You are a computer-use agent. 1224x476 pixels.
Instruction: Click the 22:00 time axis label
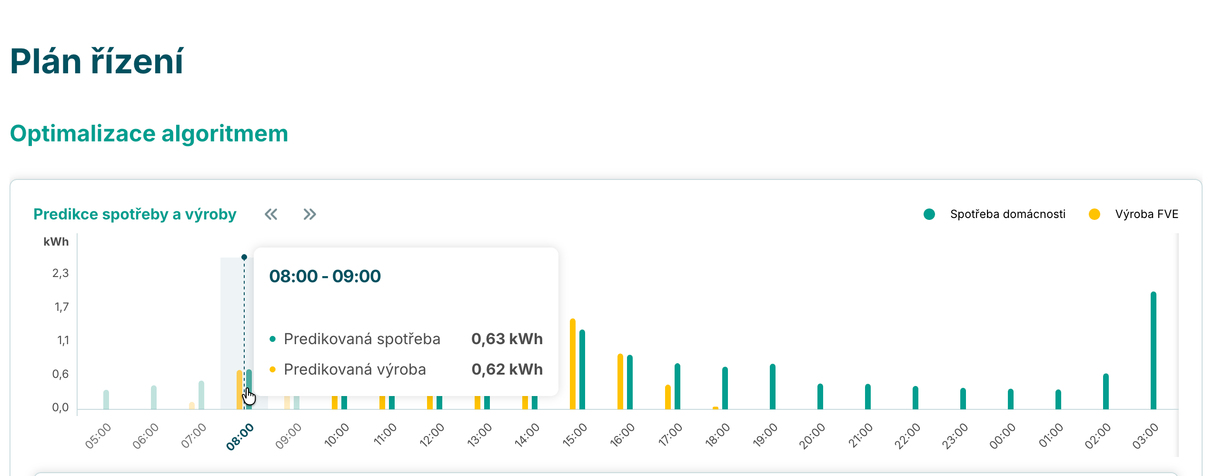907,436
